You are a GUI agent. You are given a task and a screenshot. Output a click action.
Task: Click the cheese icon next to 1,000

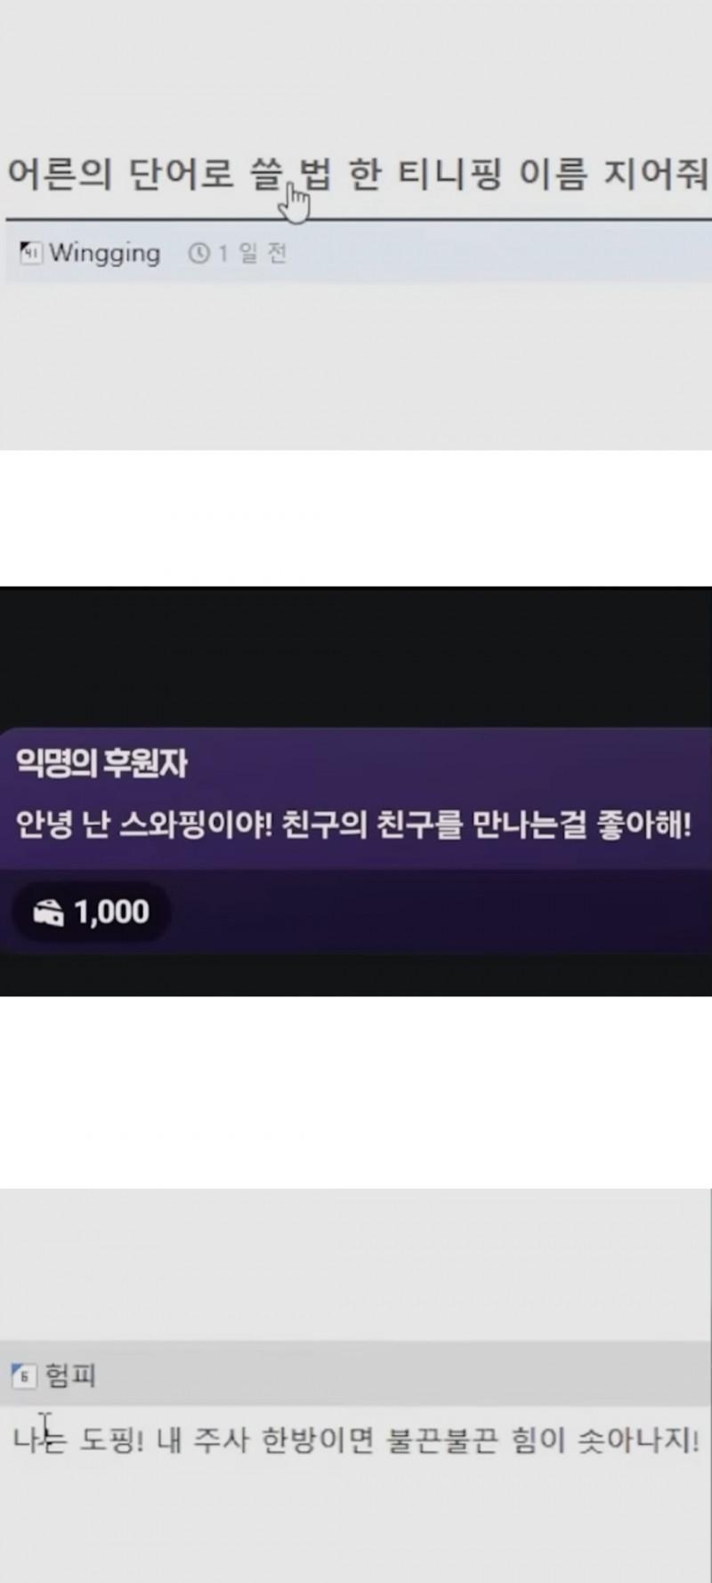48,913
